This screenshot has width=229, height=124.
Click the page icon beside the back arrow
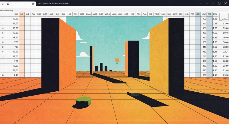[x=8, y=4]
